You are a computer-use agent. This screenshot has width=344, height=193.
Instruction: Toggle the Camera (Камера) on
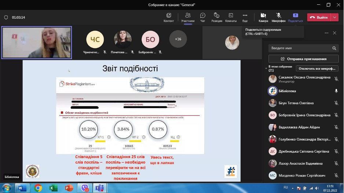(263, 17)
